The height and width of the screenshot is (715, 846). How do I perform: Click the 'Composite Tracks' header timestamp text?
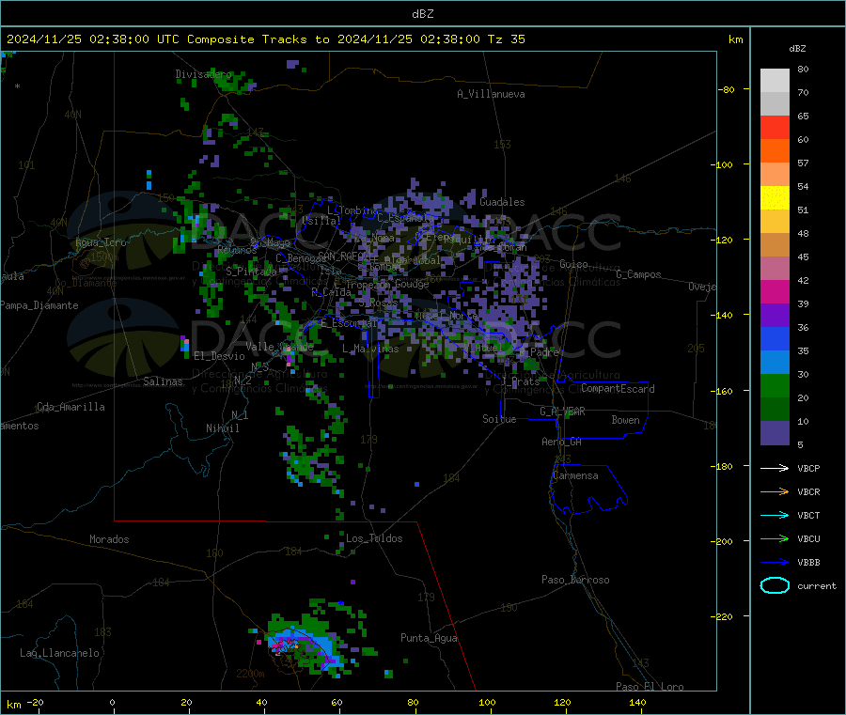(x=265, y=39)
